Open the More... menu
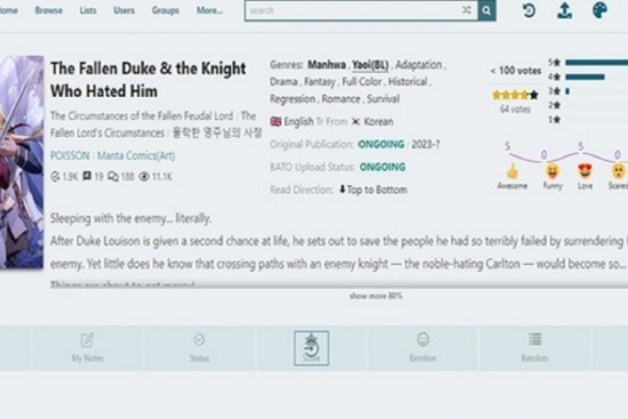 [209, 11]
